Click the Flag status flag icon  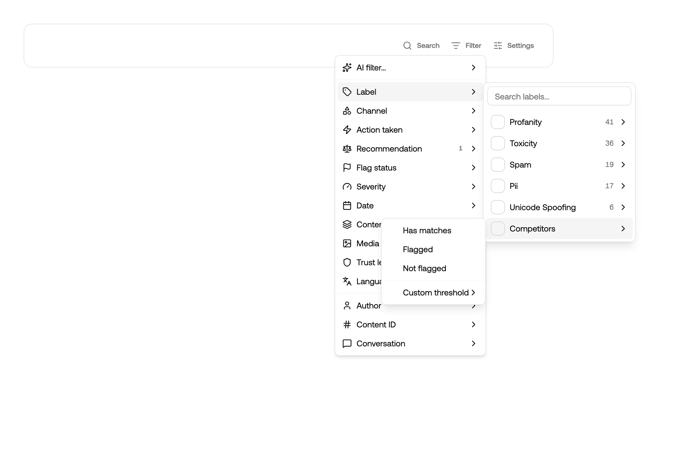tap(347, 168)
